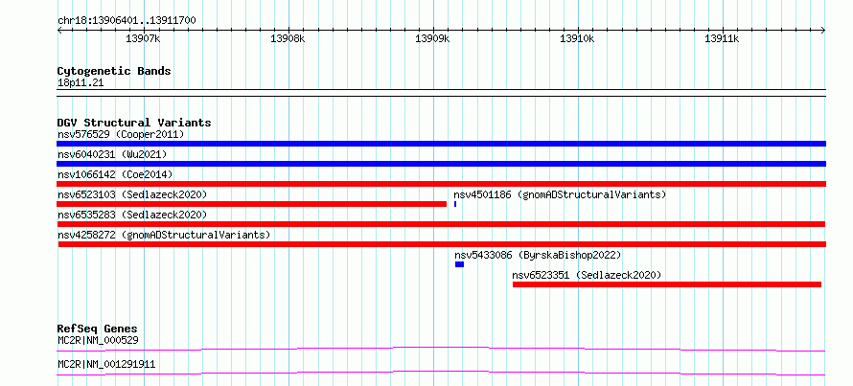Open the nsv6523103 (Sedlazeck2020) label
Image resolution: width=853 pixels, height=386 pixels.
(132, 194)
